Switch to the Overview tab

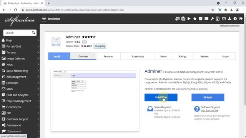point(83,56)
